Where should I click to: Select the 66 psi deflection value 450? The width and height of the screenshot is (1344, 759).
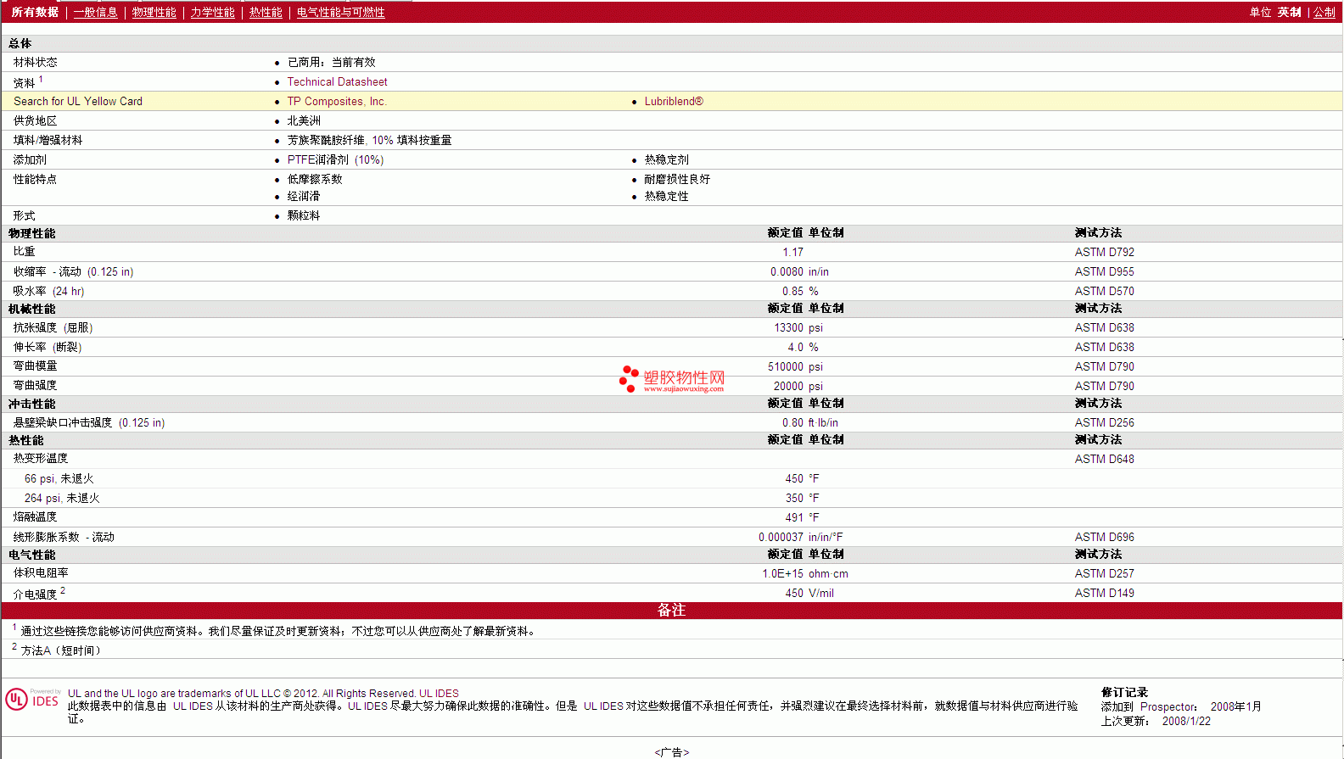click(x=794, y=479)
